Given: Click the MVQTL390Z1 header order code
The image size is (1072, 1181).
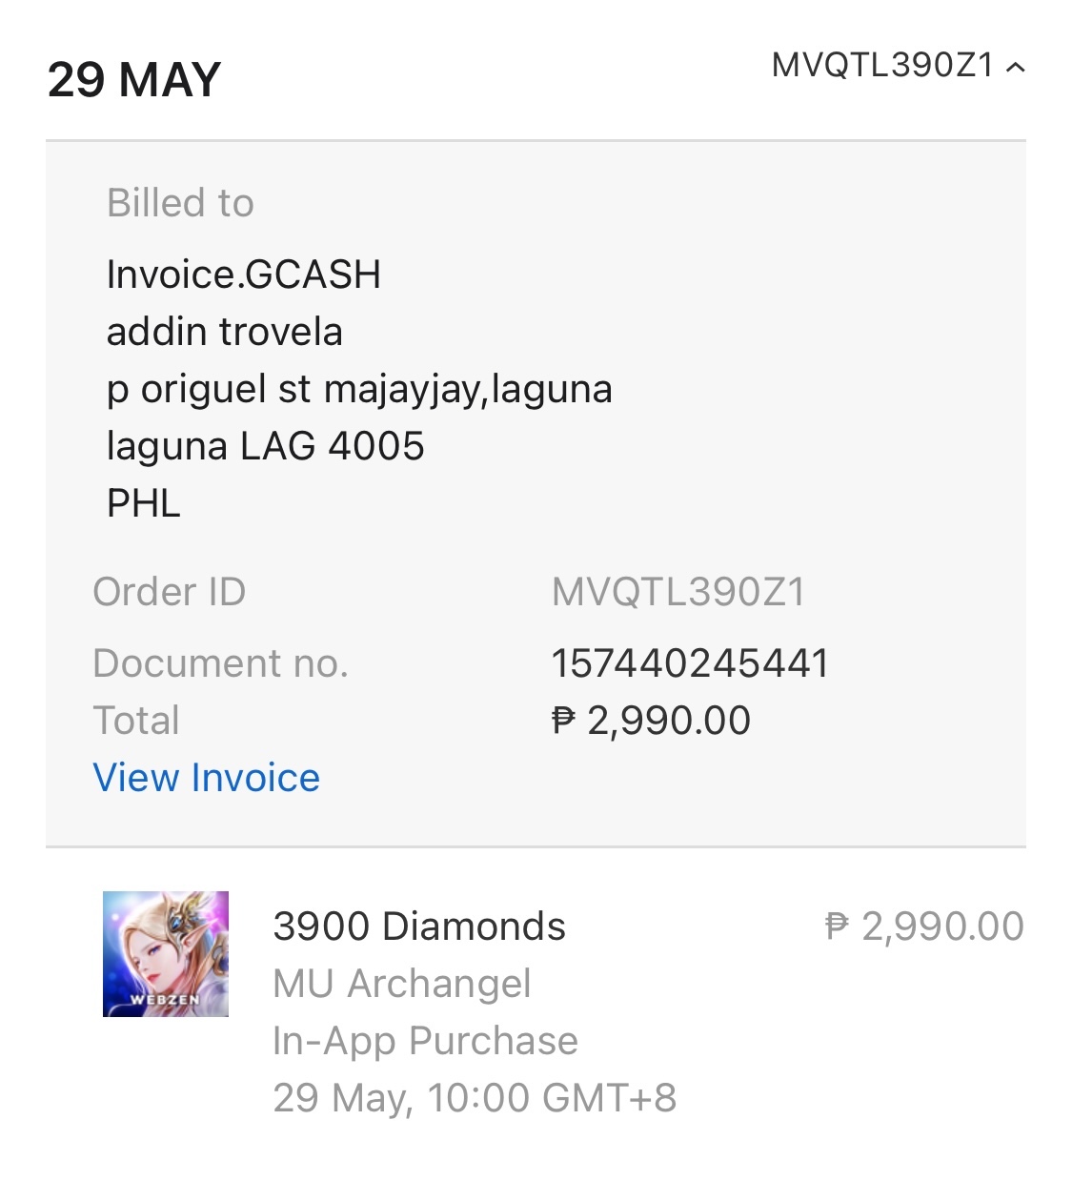Looking at the screenshot, I should pyautogui.click(x=882, y=65).
